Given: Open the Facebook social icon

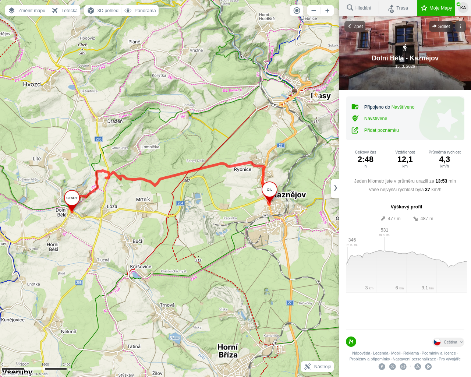Looking at the screenshot, I should point(382,366).
